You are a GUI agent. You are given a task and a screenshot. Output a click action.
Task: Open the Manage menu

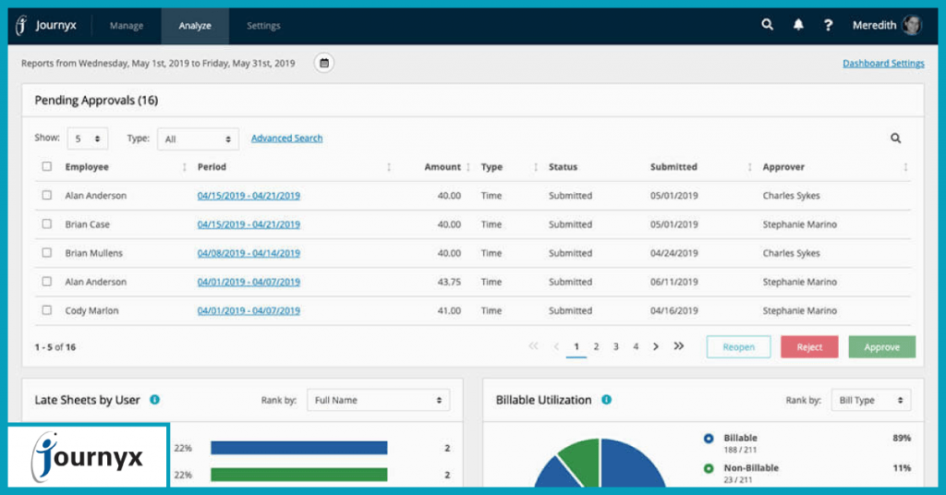tap(126, 25)
